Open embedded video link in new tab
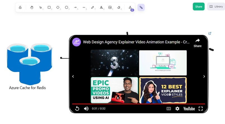The image size is (225, 124). [x=210, y=33]
